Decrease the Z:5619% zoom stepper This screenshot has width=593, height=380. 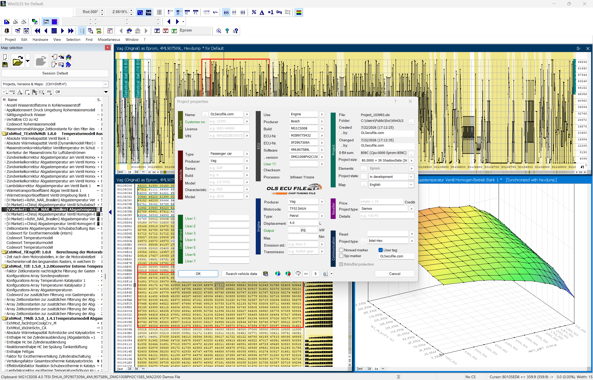pos(131,14)
